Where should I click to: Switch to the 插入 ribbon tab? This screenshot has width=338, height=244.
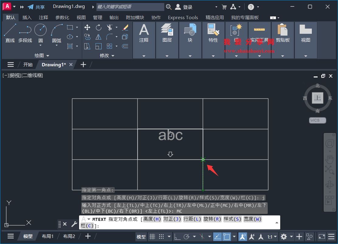(x=27, y=17)
